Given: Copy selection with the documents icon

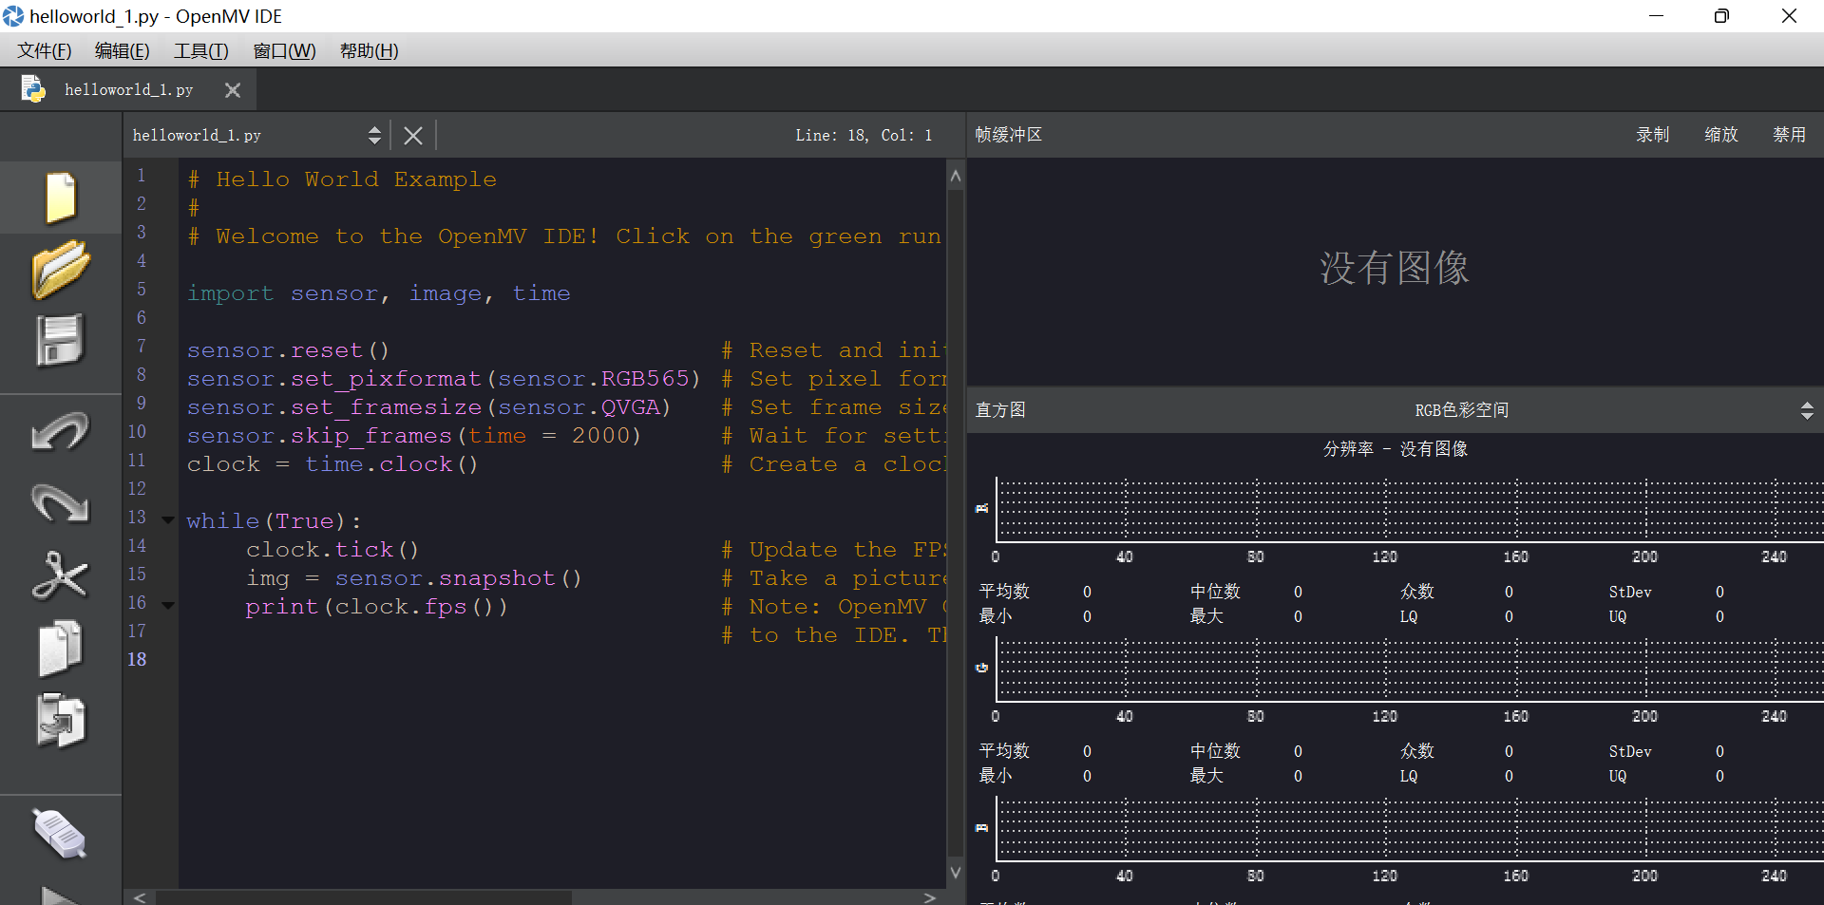Looking at the screenshot, I should [61, 649].
